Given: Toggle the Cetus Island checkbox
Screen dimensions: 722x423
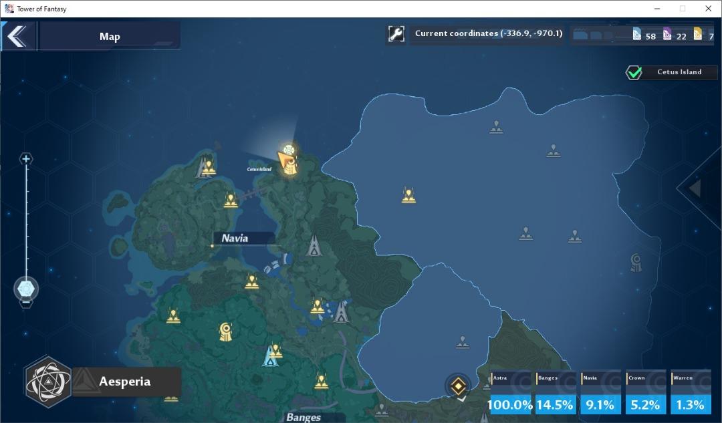Looking at the screenshot, I should (634, 72).
